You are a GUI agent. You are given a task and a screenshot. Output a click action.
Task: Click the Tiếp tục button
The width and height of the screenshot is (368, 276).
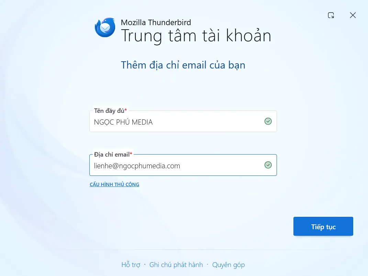(x=323, y=226)
